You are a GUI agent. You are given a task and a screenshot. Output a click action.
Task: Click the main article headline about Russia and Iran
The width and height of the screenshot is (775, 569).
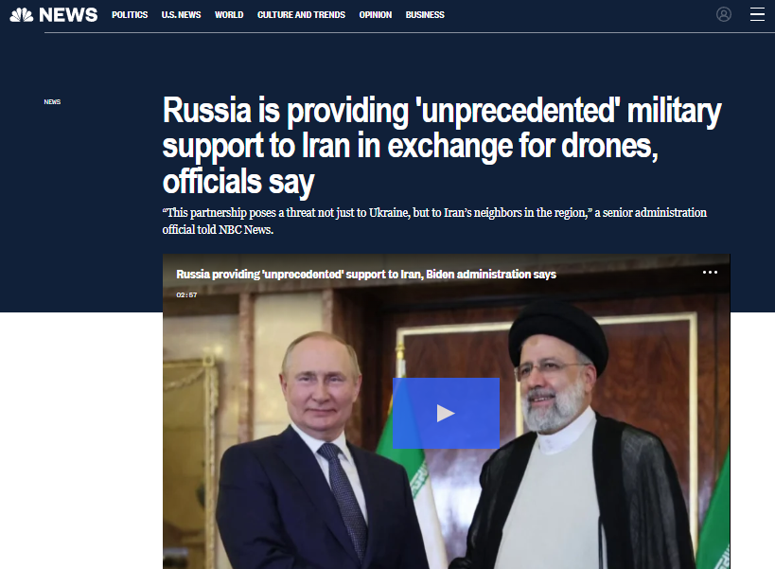pos(441,146)
